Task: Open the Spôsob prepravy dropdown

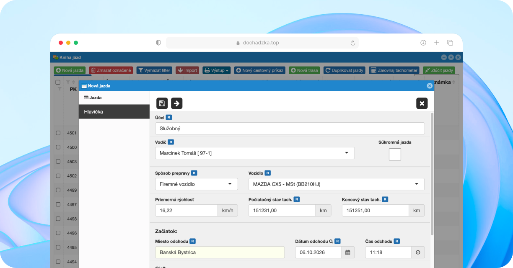Action: point(197,184)
